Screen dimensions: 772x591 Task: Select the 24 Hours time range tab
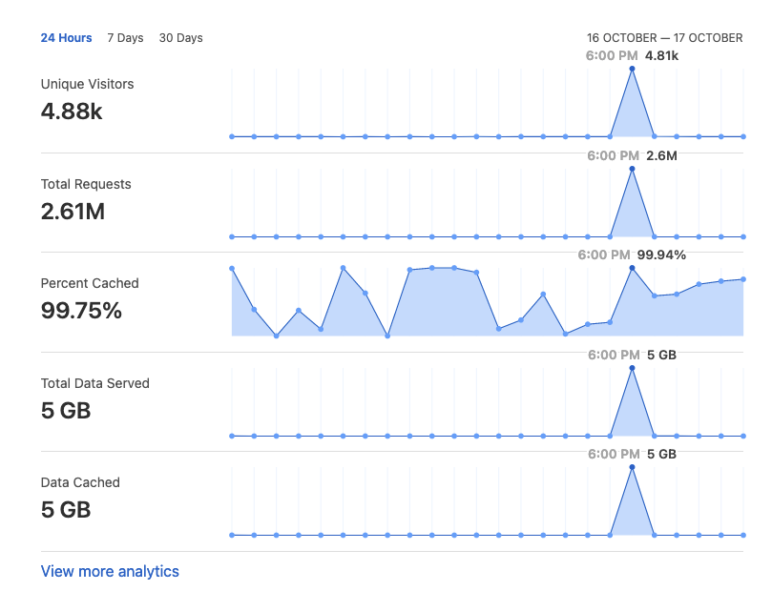coord(66,38)
